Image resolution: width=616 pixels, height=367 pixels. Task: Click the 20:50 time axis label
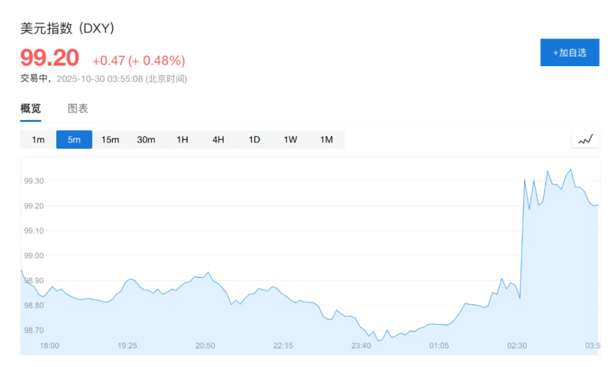coord(205,346)
